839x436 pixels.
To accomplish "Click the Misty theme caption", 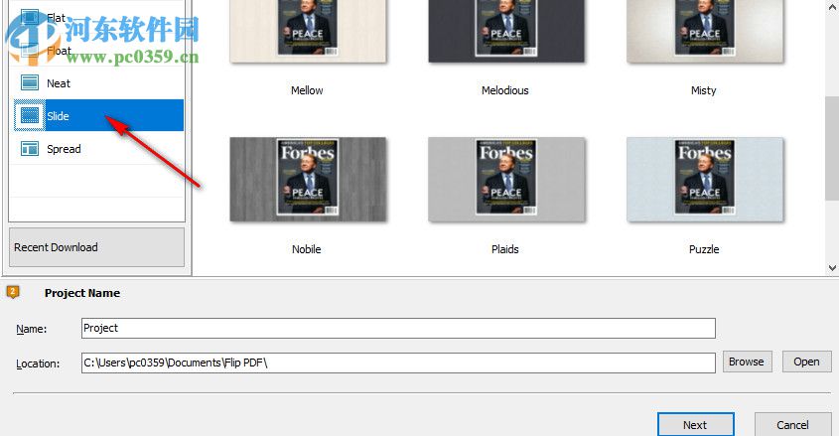I will pos(704,90).
